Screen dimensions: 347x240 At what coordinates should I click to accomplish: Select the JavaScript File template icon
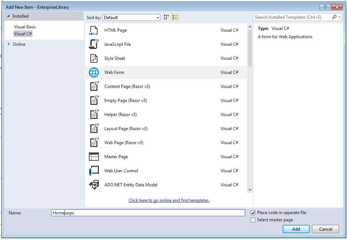94,44
